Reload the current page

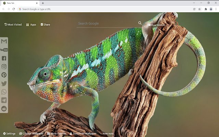[x=14, y=9]
